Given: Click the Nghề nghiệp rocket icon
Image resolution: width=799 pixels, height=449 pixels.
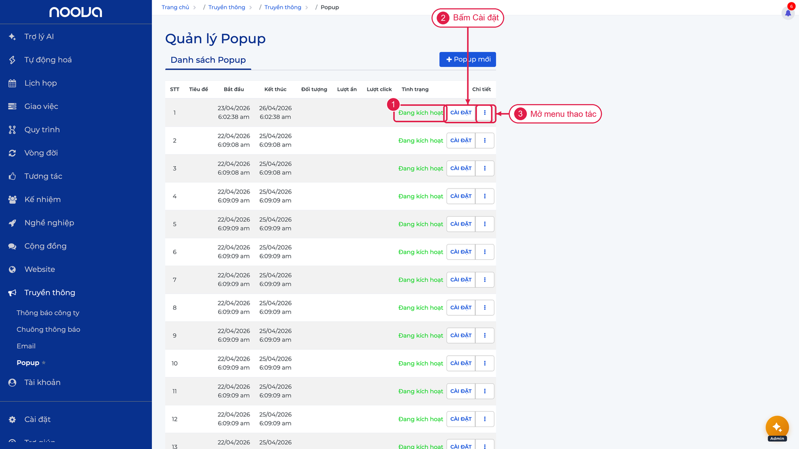Looking at the screenshot, I should click(12, 223).
